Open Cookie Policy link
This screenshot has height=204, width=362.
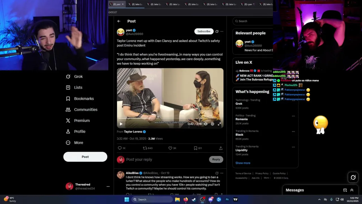279,173
